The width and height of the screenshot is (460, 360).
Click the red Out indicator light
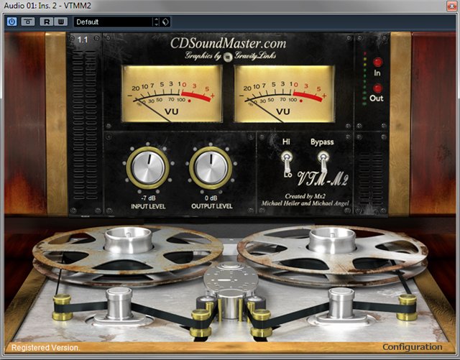click(377, 88)
